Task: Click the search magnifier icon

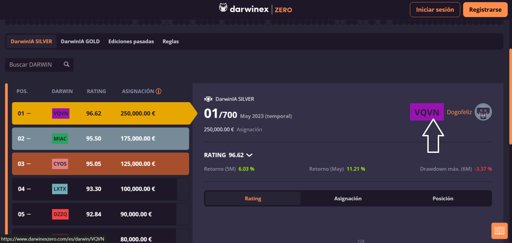Action: pos(66,64)
